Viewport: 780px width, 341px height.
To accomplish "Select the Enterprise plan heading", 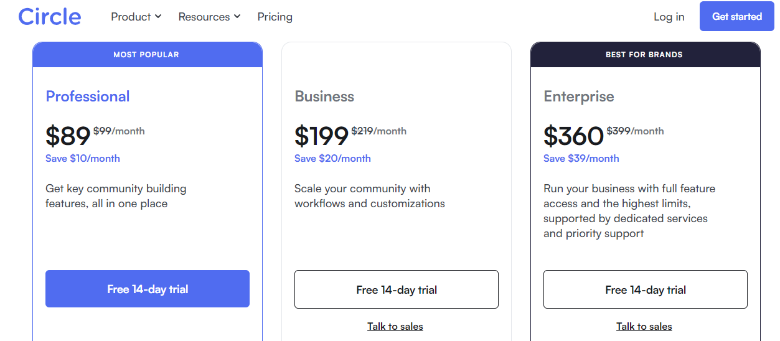I will click(579, 96).
